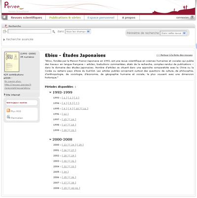197x198 pixels.
Task: Open 1995 issue 10
Action: point(77,109)
